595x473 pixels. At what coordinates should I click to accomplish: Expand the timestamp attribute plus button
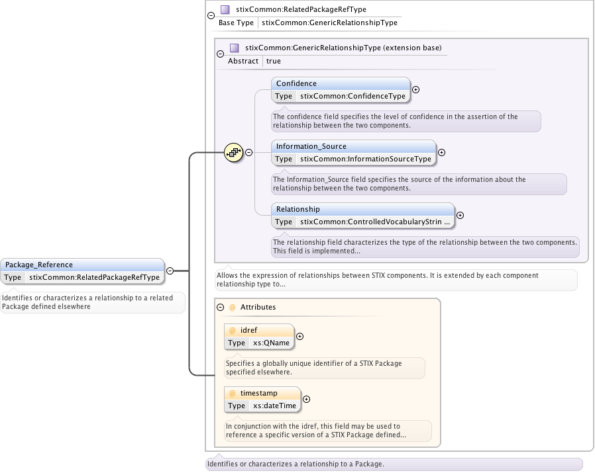coord(306,399)
